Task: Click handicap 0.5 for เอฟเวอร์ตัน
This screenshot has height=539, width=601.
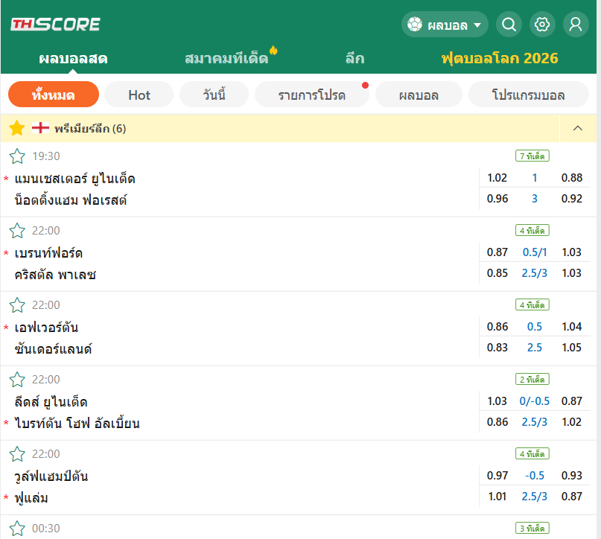Action: tap(534, 326)
